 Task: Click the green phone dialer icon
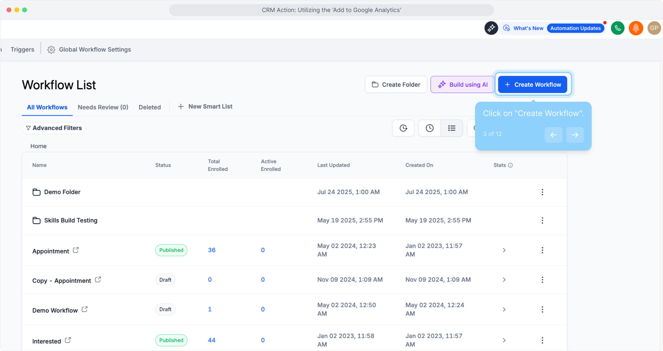[617, 28]
